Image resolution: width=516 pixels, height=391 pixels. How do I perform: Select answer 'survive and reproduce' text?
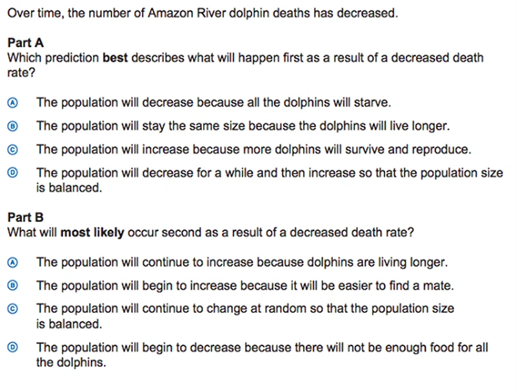pyautogui.click(x=253, y=150)
